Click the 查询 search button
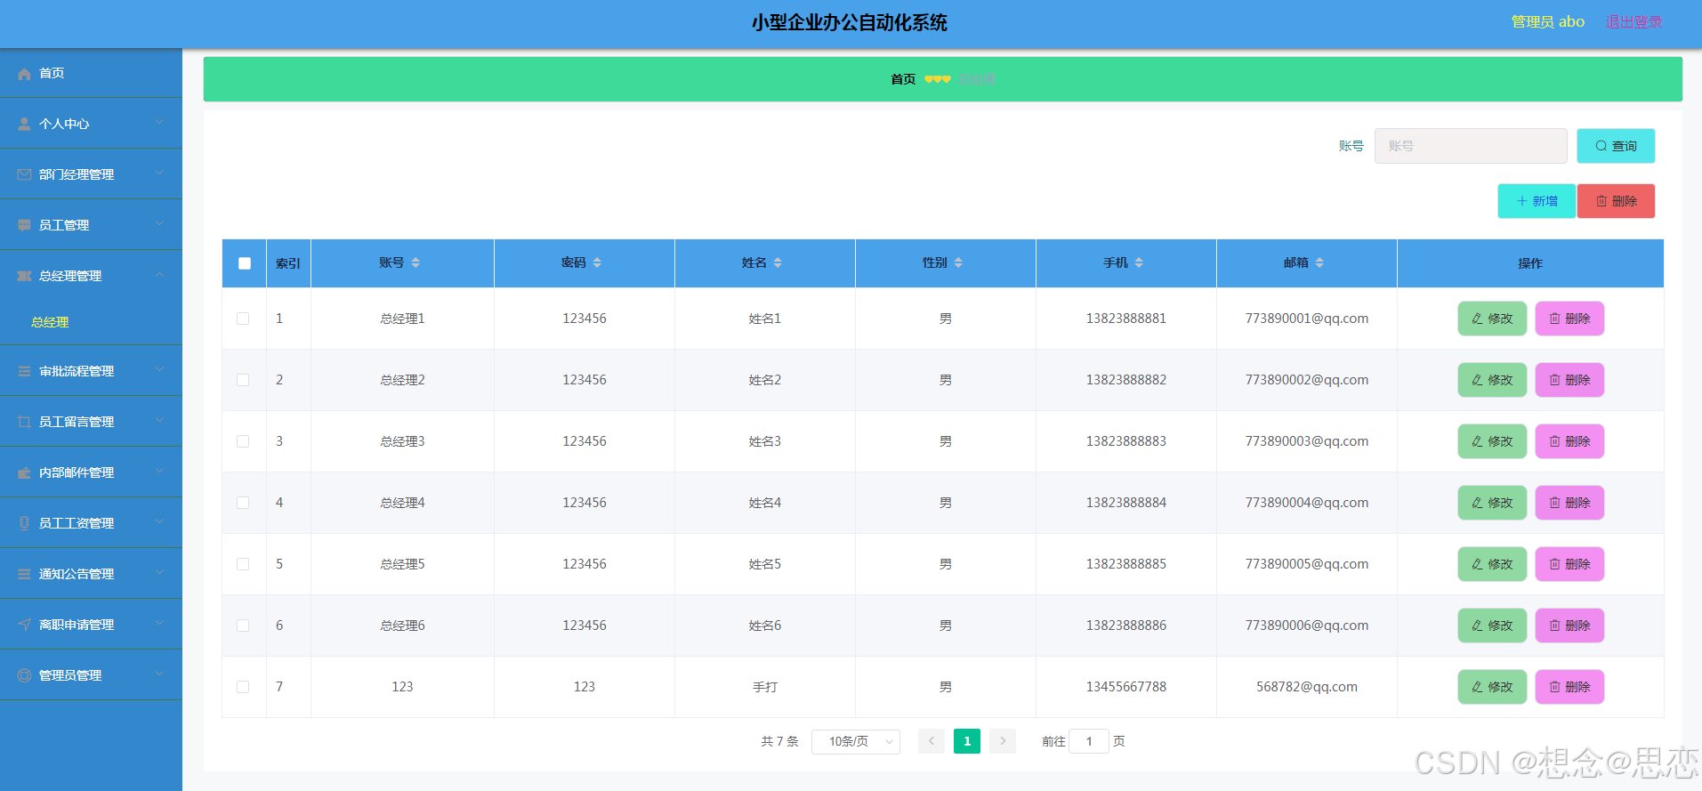Image resolution: width=1702 pixels, height=791 pixels. click(1616, 146)
